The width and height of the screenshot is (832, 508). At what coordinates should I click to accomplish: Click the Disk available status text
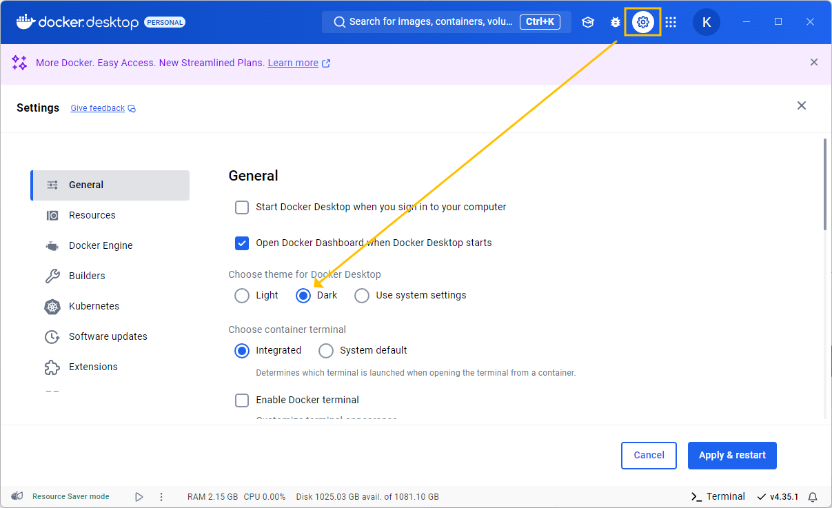[x=367, y=496]
